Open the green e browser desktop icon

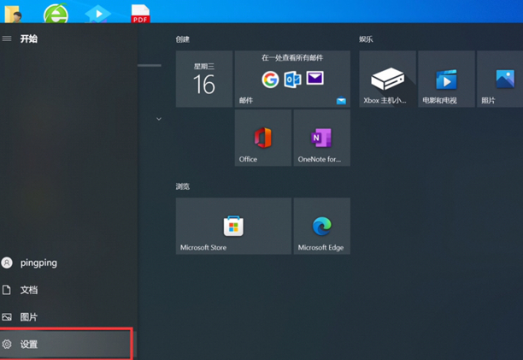(56, 14)
